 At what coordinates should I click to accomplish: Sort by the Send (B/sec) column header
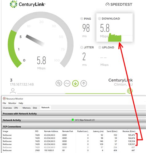pyautogui.click(x=112, y=131)
